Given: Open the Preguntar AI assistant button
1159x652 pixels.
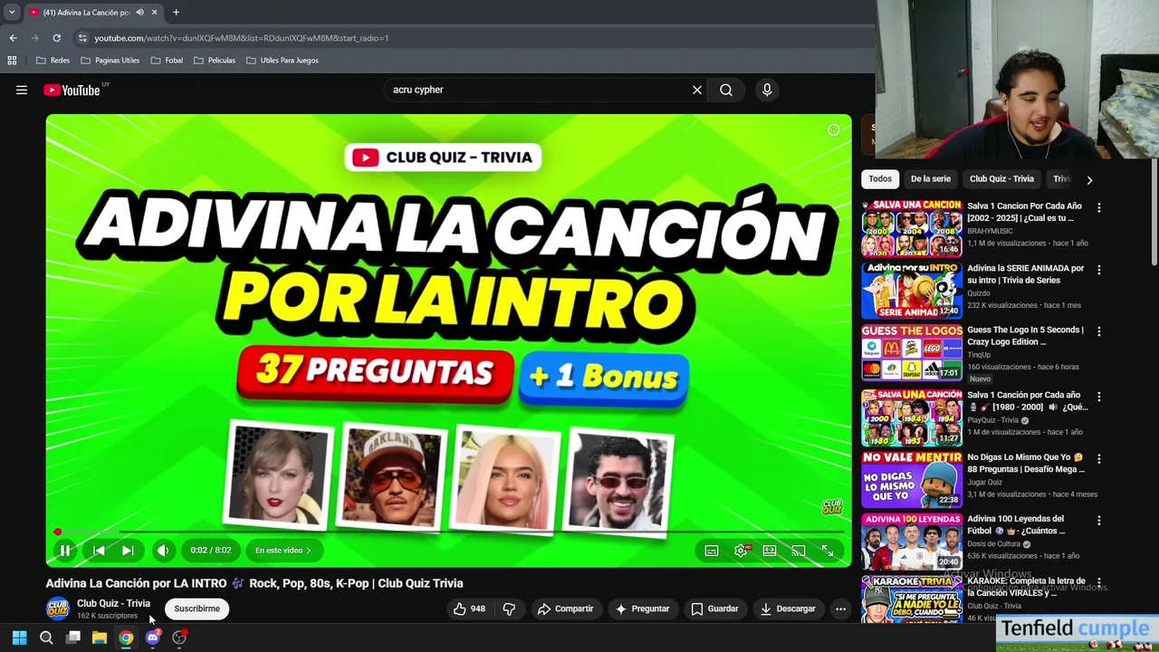Looking at the screenshot, I should (x=642, y=609).
